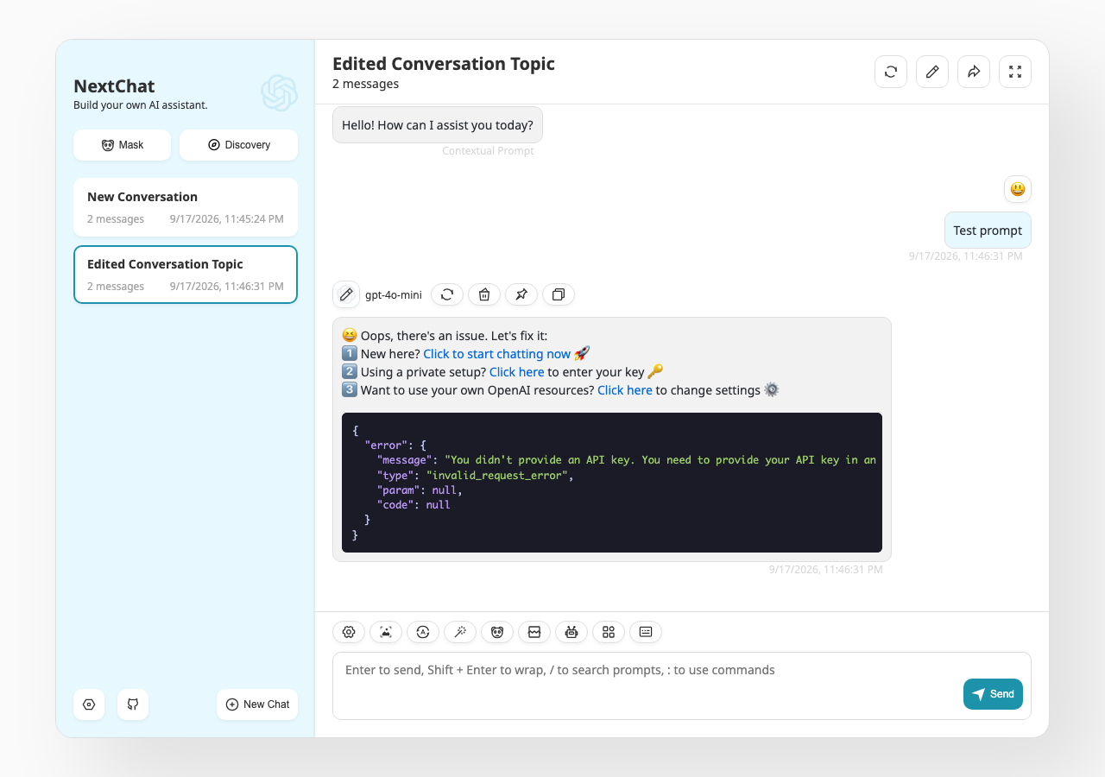The image size is (1105, 777).
Task: Click the 9/17/2026, 11:45:24 PM timestamp
Action: (x=227, y=219)
